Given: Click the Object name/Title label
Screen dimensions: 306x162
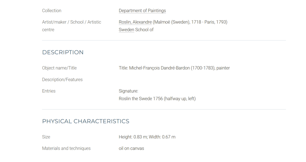Looking at the screenshot, I should [x=59, y=68].
